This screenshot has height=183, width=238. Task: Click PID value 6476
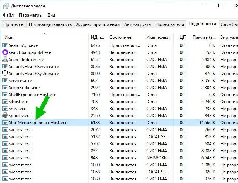95,45
